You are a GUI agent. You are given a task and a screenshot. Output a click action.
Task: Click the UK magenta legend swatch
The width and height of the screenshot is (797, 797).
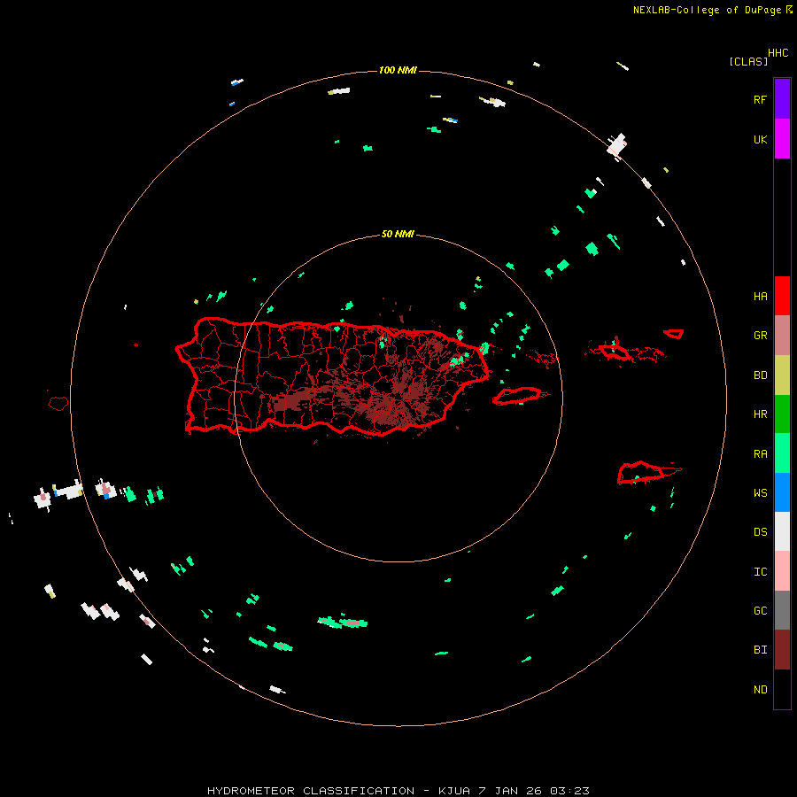pos(782,139)
